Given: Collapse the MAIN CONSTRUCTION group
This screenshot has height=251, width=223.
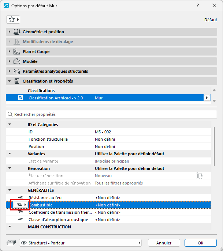Looking at the screenshot, I should [10, 227].
